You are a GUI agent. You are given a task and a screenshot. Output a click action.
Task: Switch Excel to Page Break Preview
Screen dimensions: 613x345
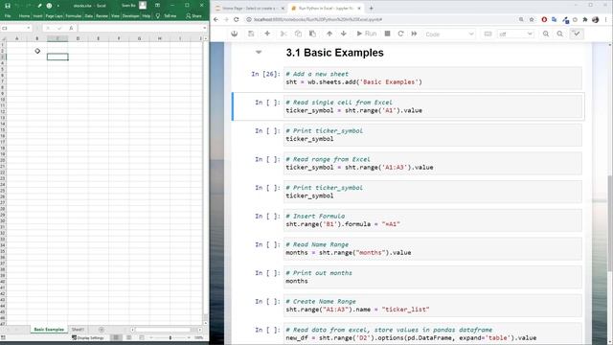(142, 337)
